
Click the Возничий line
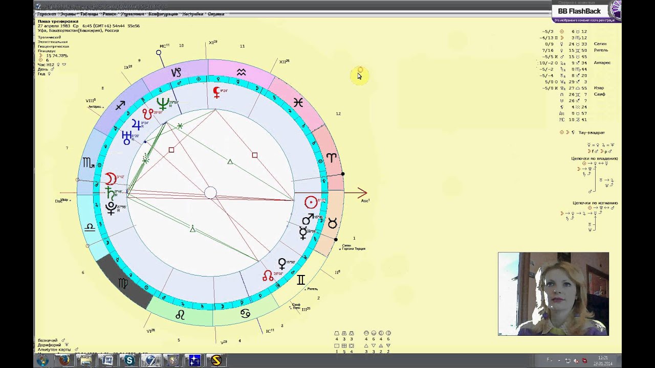(x=52, y=340)
